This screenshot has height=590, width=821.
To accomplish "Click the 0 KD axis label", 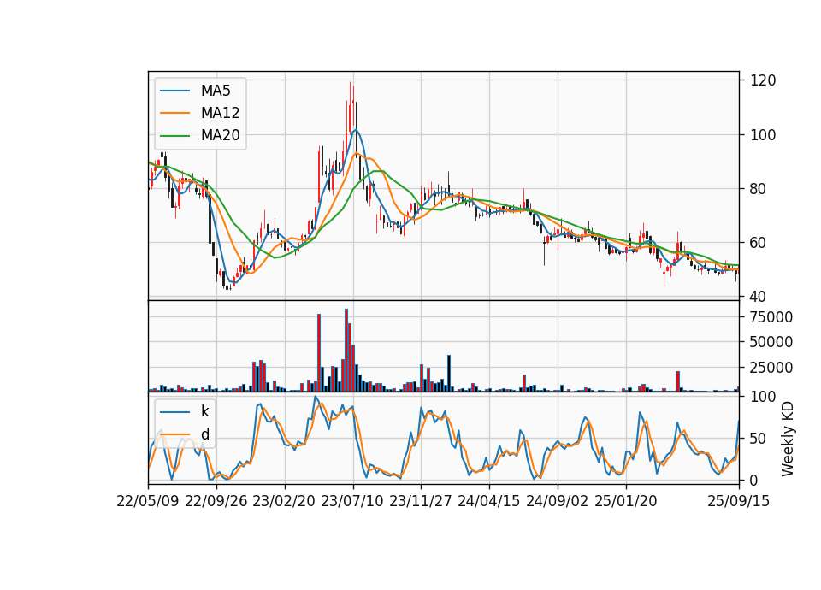I will point(754,481).
